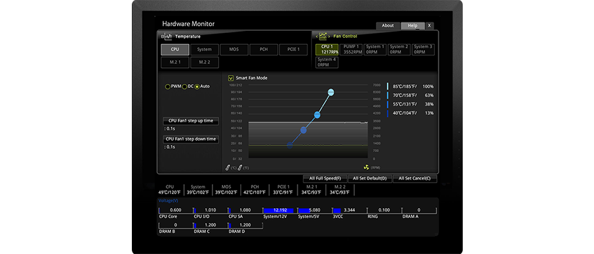594x254 pixels.
Task: Click the 63% fan curve point at 70°C
Action: click(x=317, y=115)
